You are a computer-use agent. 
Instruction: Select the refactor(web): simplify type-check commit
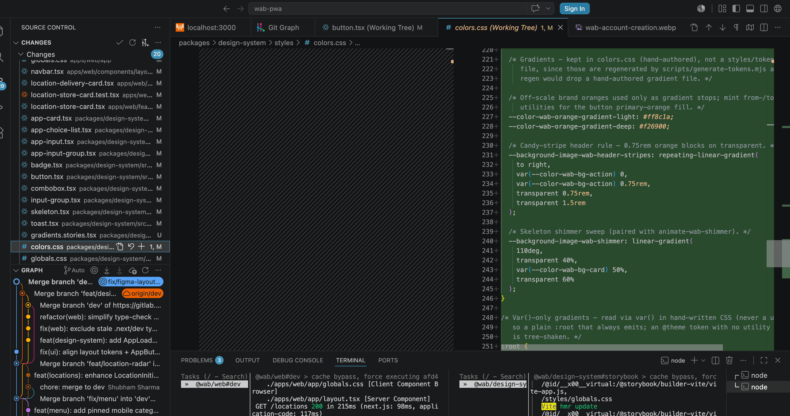(x=99, y=317)
